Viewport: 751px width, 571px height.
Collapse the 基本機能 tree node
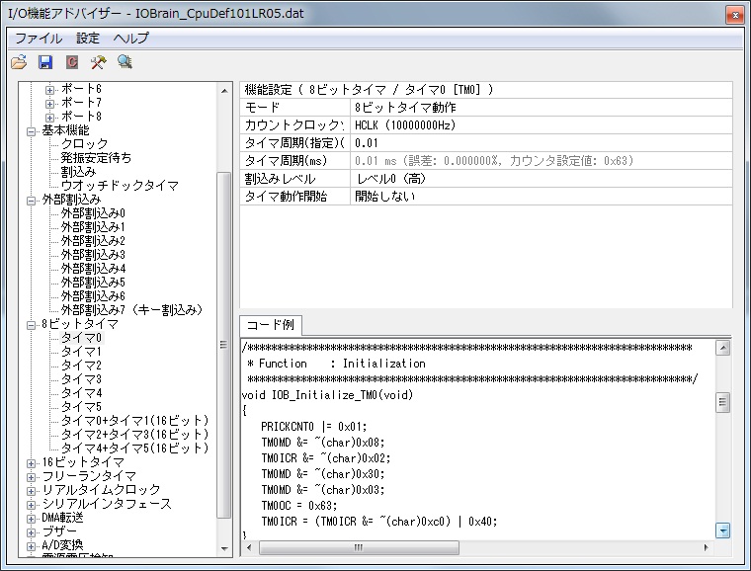pyautogui.click(x=31, y=131)
